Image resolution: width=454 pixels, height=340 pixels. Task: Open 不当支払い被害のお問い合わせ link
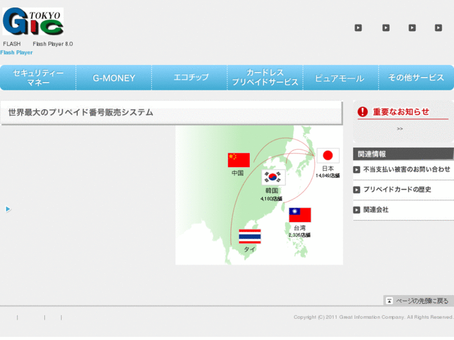[407, 169]
